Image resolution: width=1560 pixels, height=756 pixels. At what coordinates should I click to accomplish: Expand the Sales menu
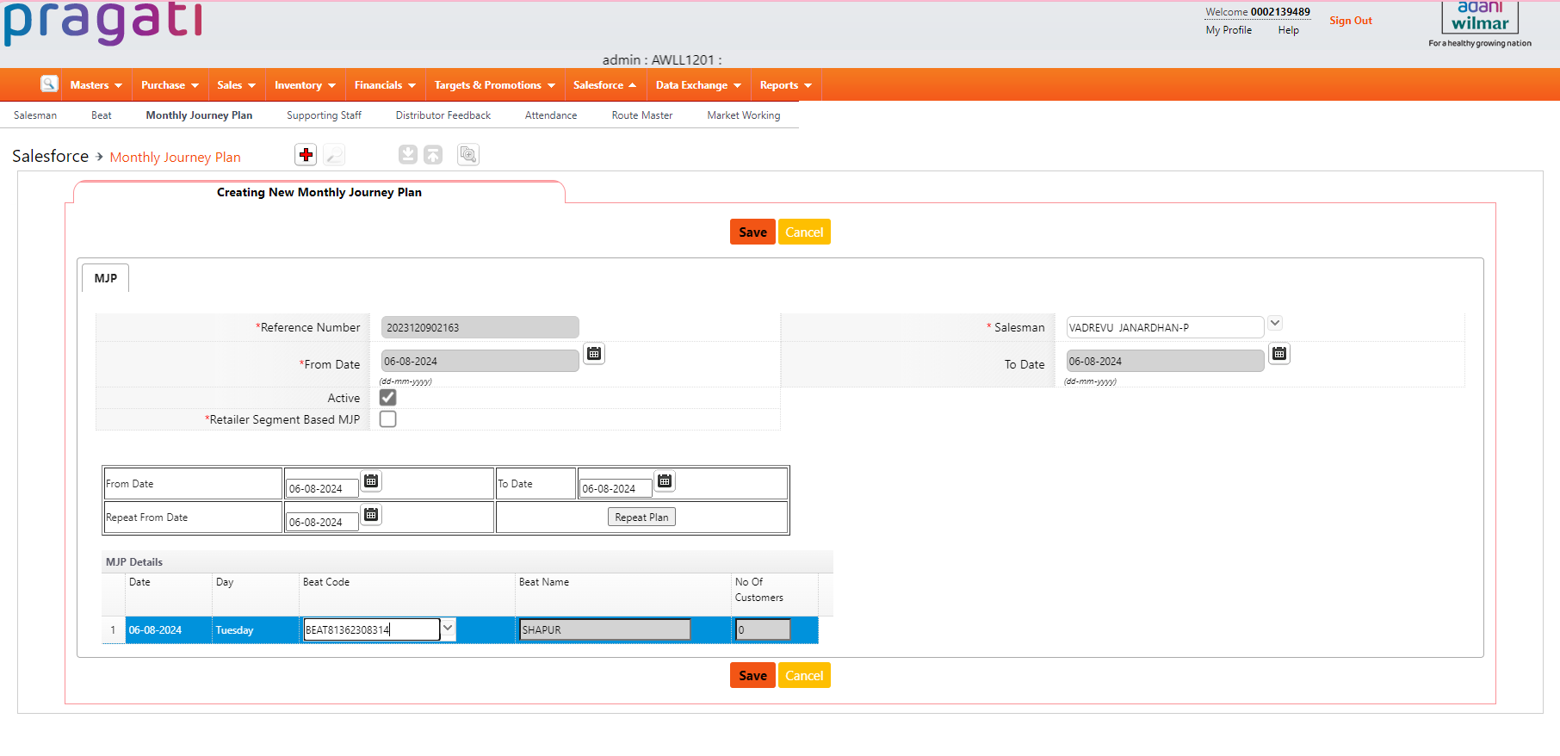[x=236, y=85]
